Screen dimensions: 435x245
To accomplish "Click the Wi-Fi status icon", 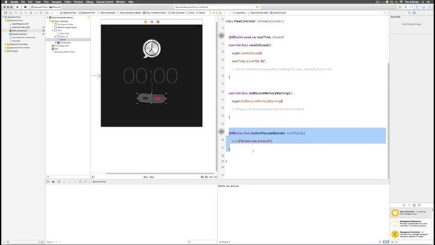I will coord(401,1).
